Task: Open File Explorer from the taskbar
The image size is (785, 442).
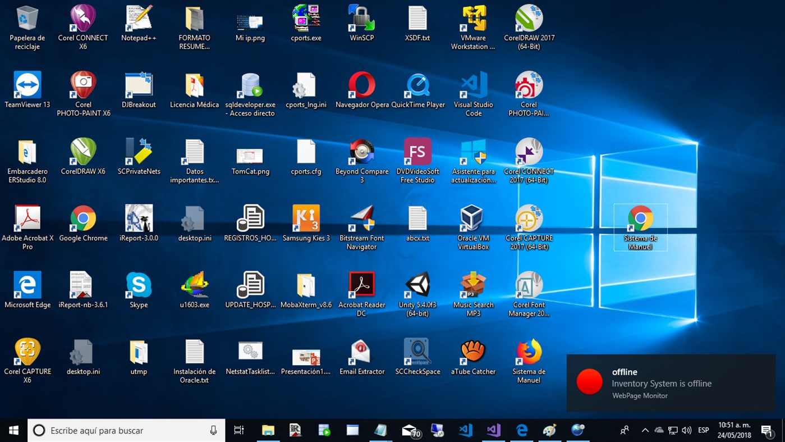Action: (268, 430)
